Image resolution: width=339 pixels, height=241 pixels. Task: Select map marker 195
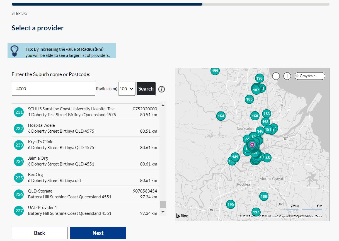coord(230,205)
